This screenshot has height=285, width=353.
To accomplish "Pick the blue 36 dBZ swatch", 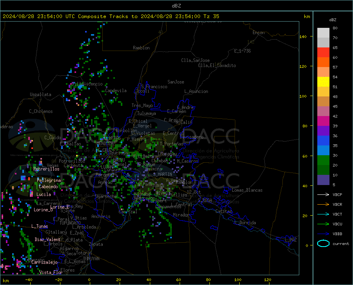I will coord(323,141).
